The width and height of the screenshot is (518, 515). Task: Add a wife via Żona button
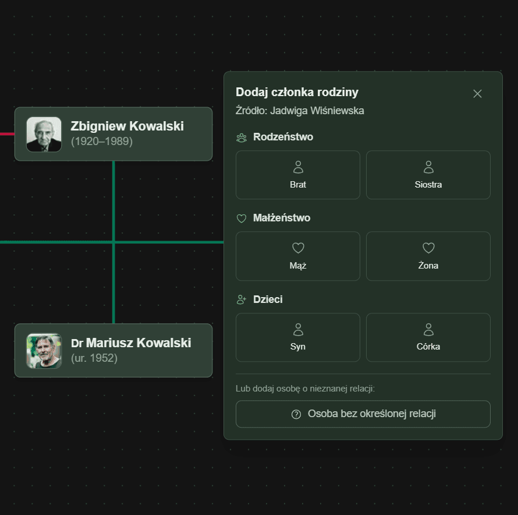(428, 256)
